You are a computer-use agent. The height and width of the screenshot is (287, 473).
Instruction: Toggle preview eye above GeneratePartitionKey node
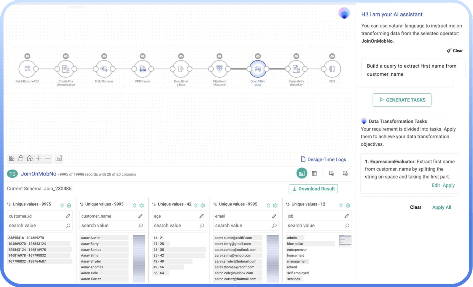296,56
